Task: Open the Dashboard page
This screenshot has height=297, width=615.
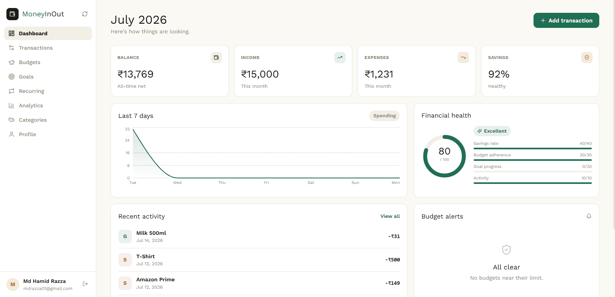Action: click(48, 33)
